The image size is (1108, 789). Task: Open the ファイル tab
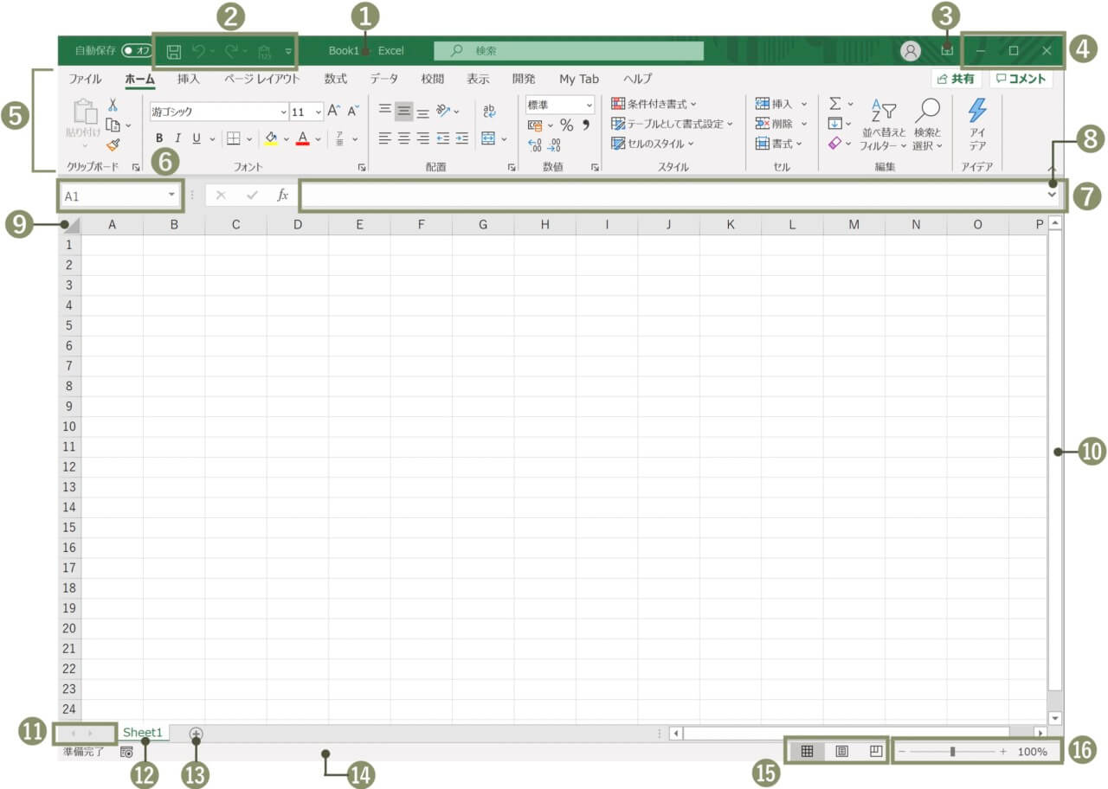point(85,79)
